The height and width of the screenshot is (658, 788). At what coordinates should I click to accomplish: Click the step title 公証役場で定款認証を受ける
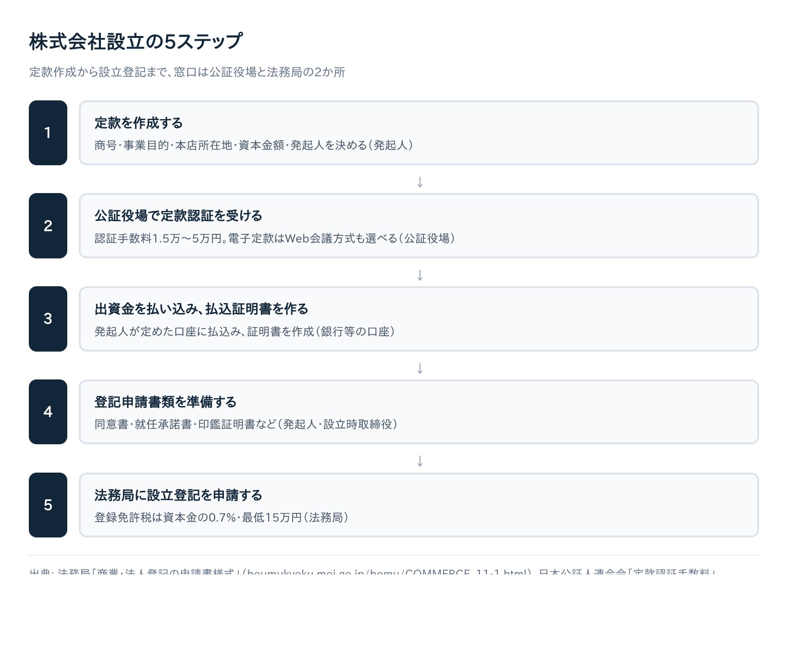(x=178, y=216)
